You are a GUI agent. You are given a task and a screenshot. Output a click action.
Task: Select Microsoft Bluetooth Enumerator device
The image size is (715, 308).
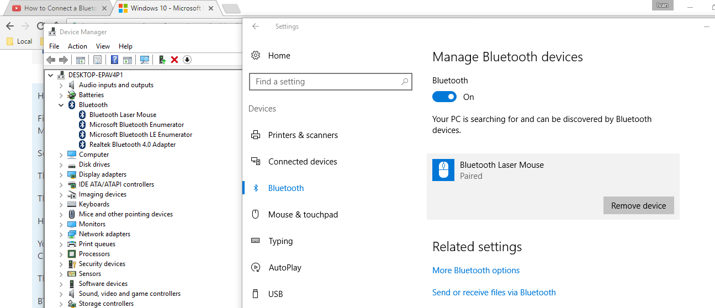(136, 125)
